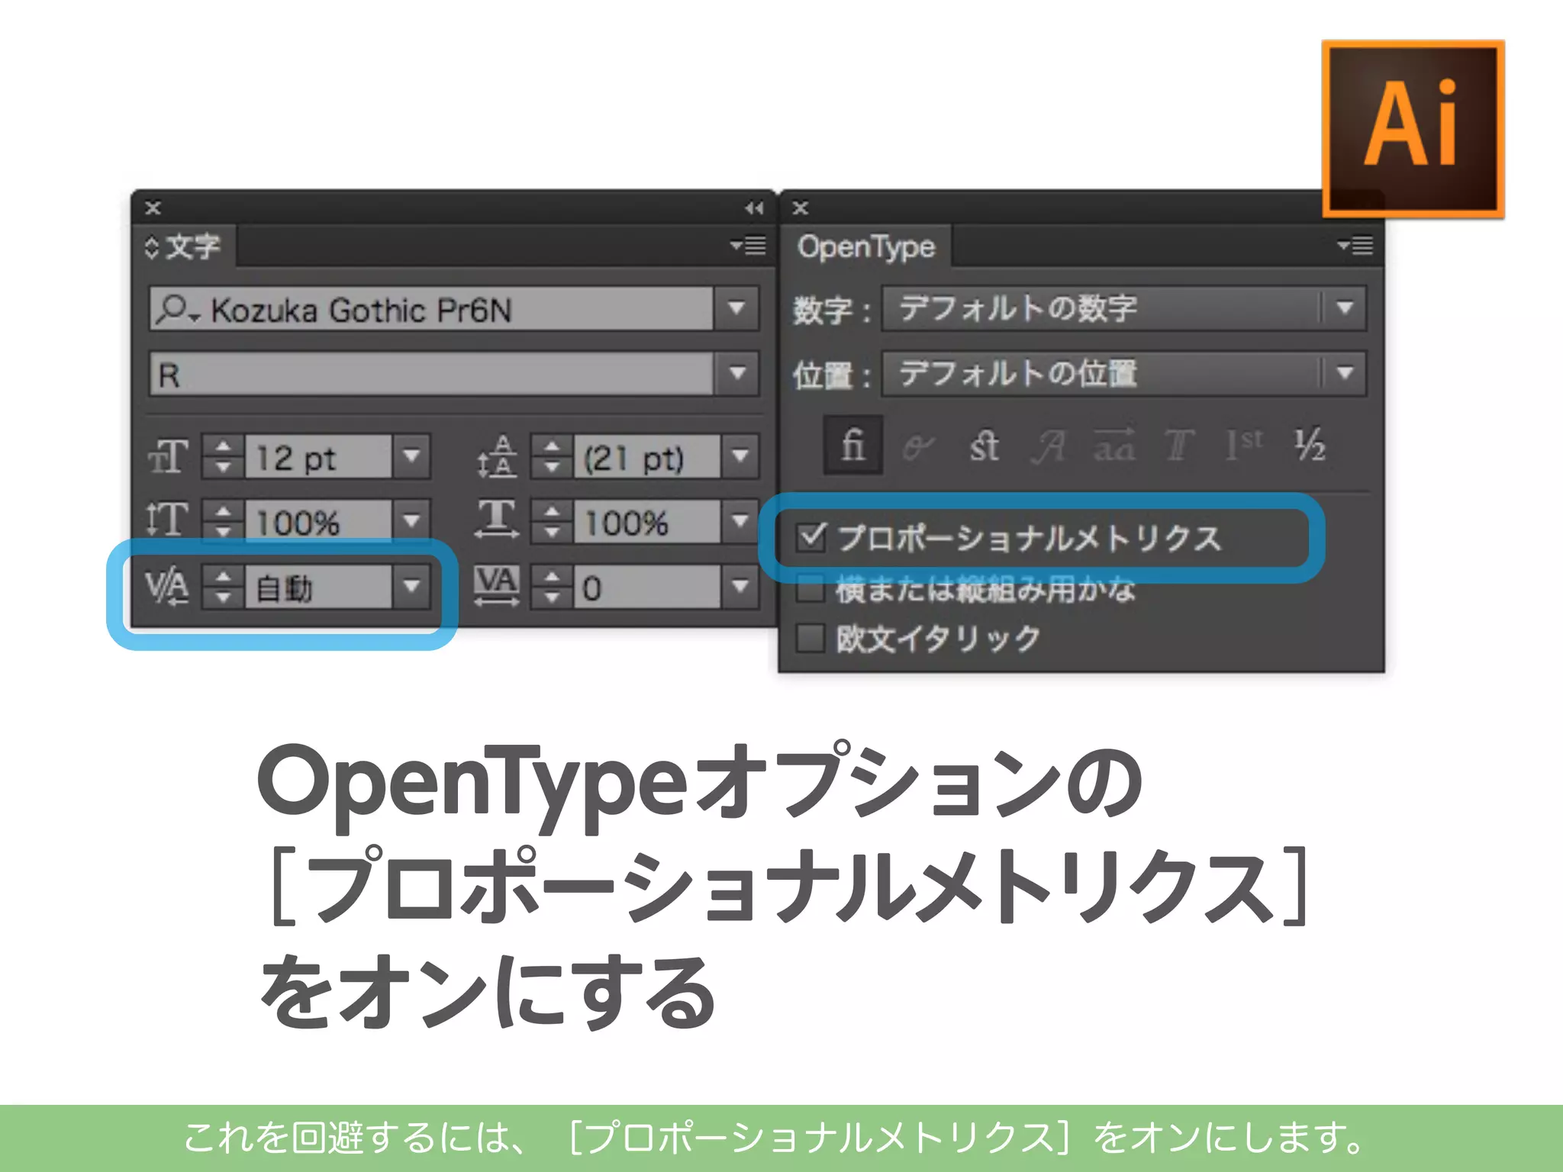
Task: Collapse the 文字 panel with double arrows
Action: (x=754, y=208)
